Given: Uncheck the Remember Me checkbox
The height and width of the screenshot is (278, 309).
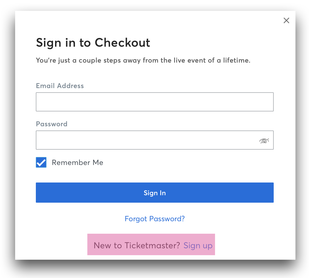Looking at the screenshot, I should point(41,162).
